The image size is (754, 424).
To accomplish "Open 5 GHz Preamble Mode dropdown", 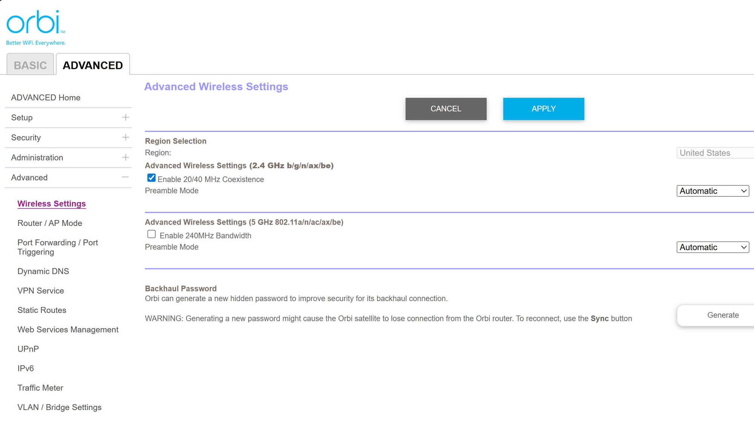I will click(x=713, y=247).
